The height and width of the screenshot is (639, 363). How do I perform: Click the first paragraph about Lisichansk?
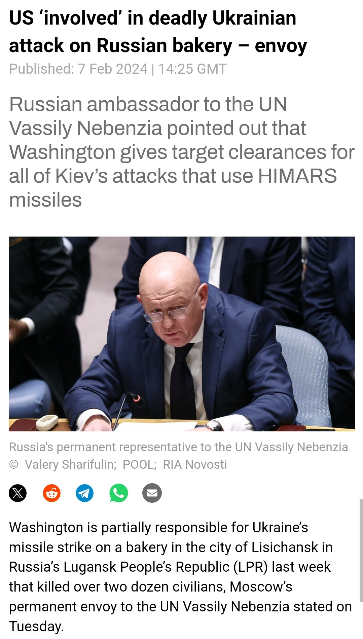180,577
